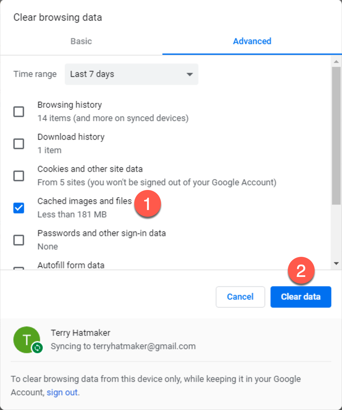This screenshot has width=342, height=410.
Task: Click the Cancel button
Action: coord(240,297)
